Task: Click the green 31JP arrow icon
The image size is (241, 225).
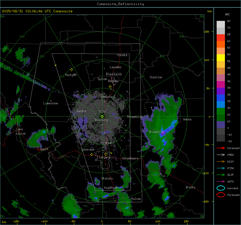Action: pos(221,175)
